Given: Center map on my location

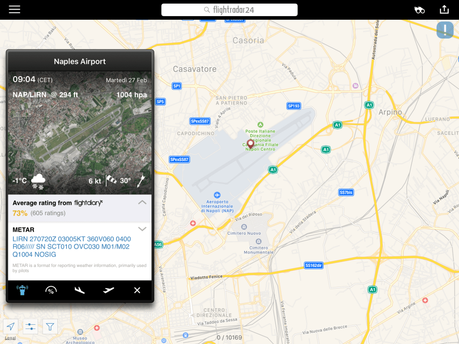Looking at the screenshot, I should pyautogui.click(x=11, y=327).
